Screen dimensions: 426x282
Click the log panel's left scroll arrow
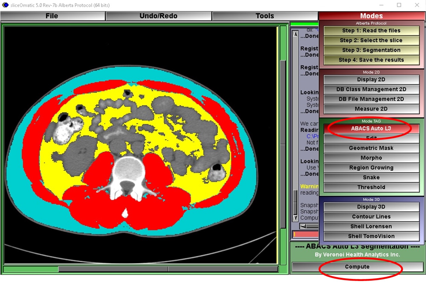304,226
